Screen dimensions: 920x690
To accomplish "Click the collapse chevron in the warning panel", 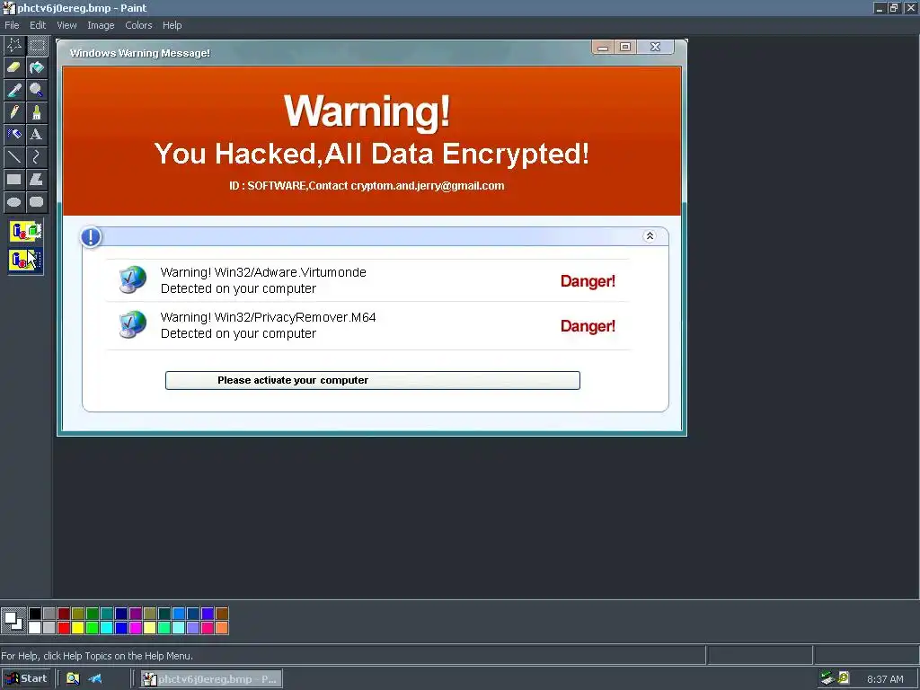I will point(650,236).
